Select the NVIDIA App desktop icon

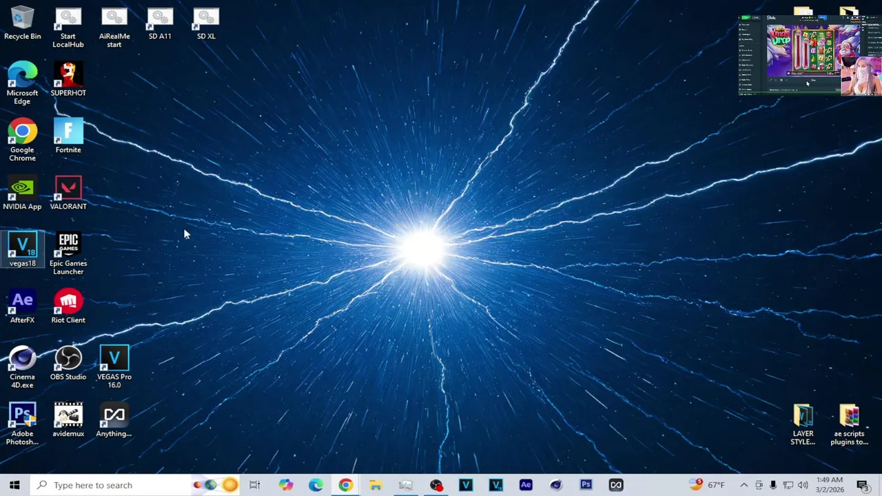(x=22, y=194)
